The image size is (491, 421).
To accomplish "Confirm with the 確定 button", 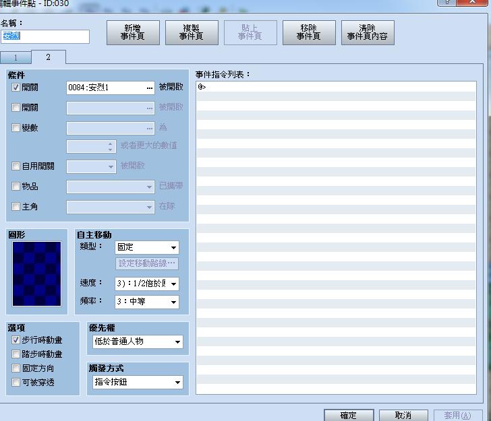I will tap(349, 416).
